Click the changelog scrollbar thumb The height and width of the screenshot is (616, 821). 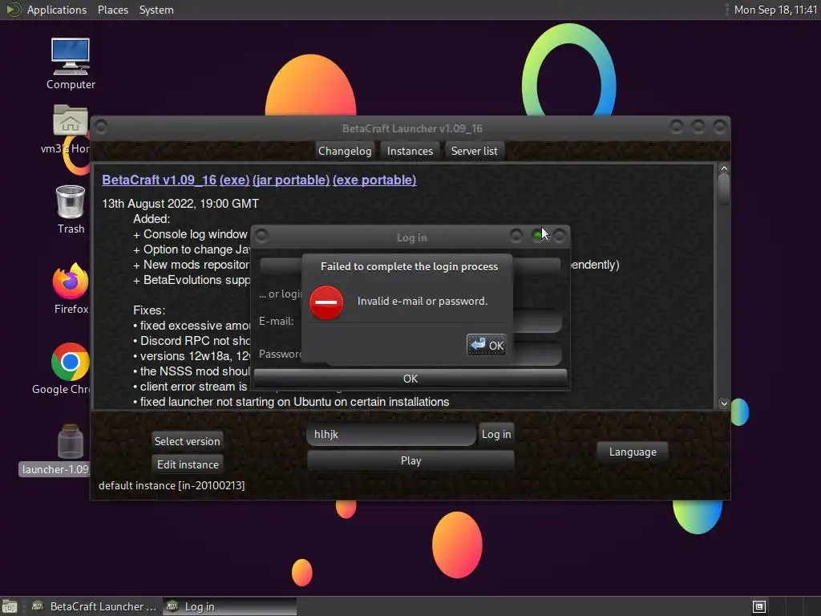tap(724, 188)
